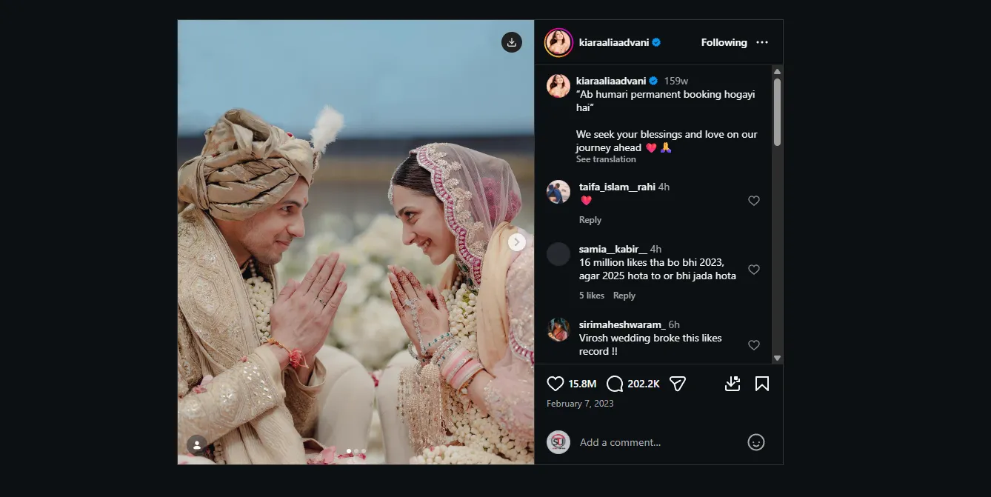The height and width of the screenshot is (497, 991).
Task: Open comments via the speech bubble icon
Action: pyautogui.click(x=615, y=384)
